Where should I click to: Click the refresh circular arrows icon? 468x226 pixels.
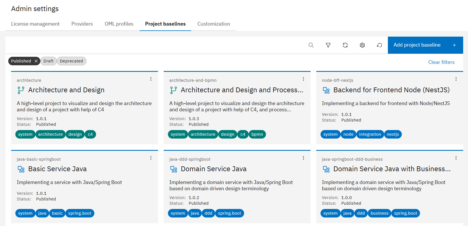(345, 45)
